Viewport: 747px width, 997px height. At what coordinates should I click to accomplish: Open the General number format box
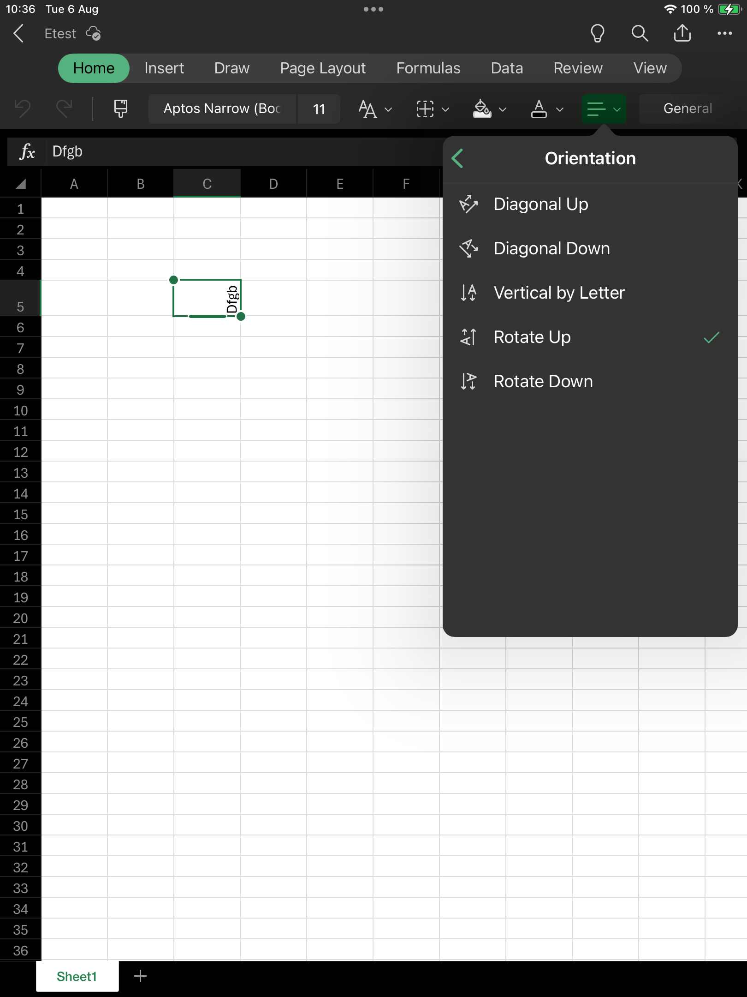(688, 108)
